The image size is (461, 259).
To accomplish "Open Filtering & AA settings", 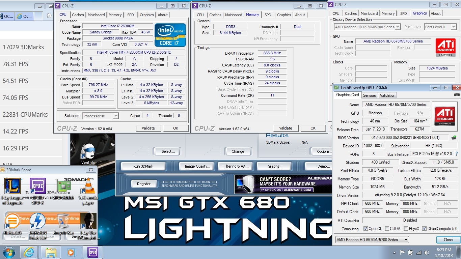I will (236, 166).
